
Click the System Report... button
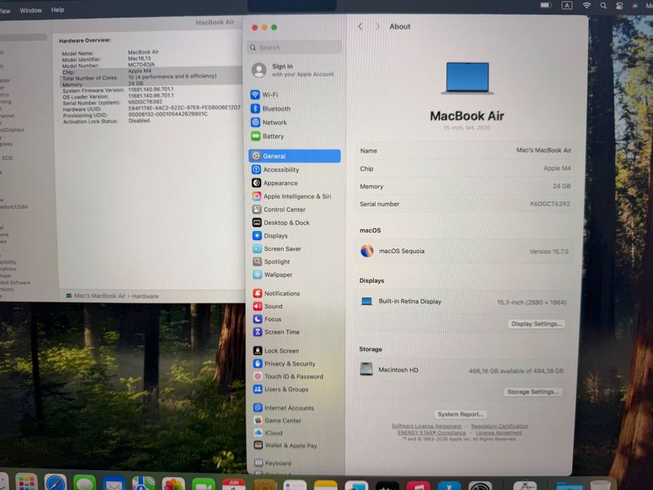point(461,414)
